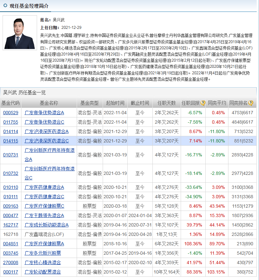Click the 任职天数 column header
Viewport: 259px width, 280px height.
[x=167, y=103]
